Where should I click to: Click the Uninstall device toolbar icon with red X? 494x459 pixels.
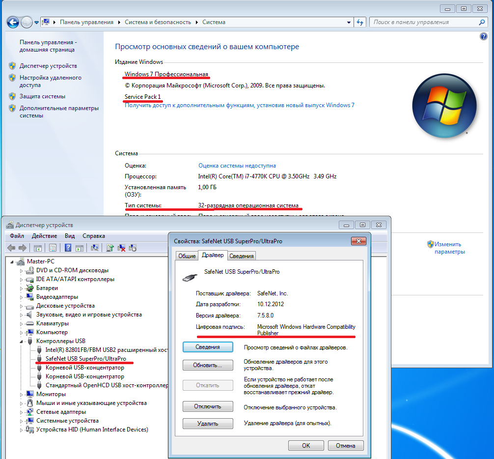pos(121,248)
